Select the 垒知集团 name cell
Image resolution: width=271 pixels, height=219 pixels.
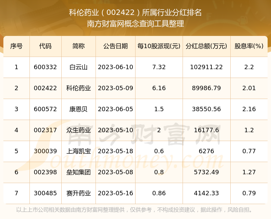(x=79, y=172)
